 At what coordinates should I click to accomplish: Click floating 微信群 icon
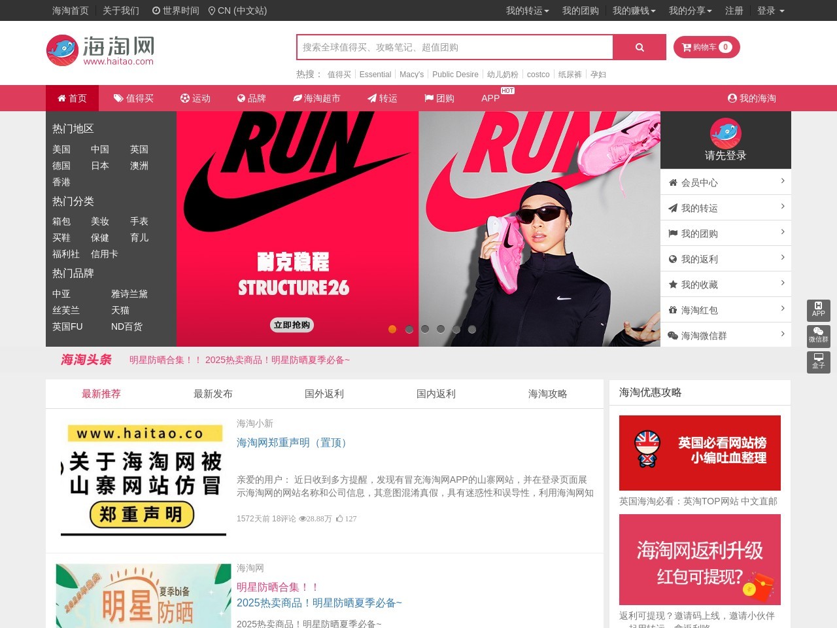[x=819, y=336]
